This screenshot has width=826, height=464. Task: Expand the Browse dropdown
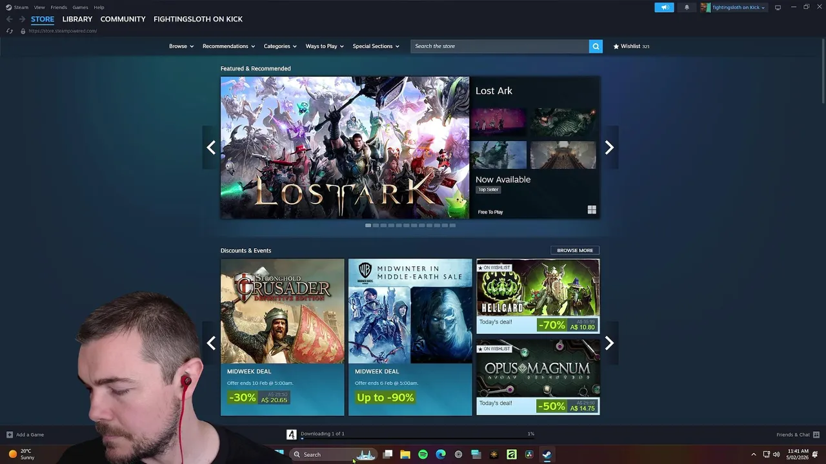(181, 46)
